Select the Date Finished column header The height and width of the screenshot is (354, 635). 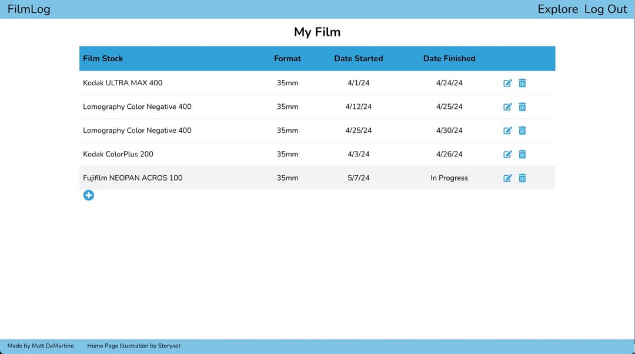449,58
